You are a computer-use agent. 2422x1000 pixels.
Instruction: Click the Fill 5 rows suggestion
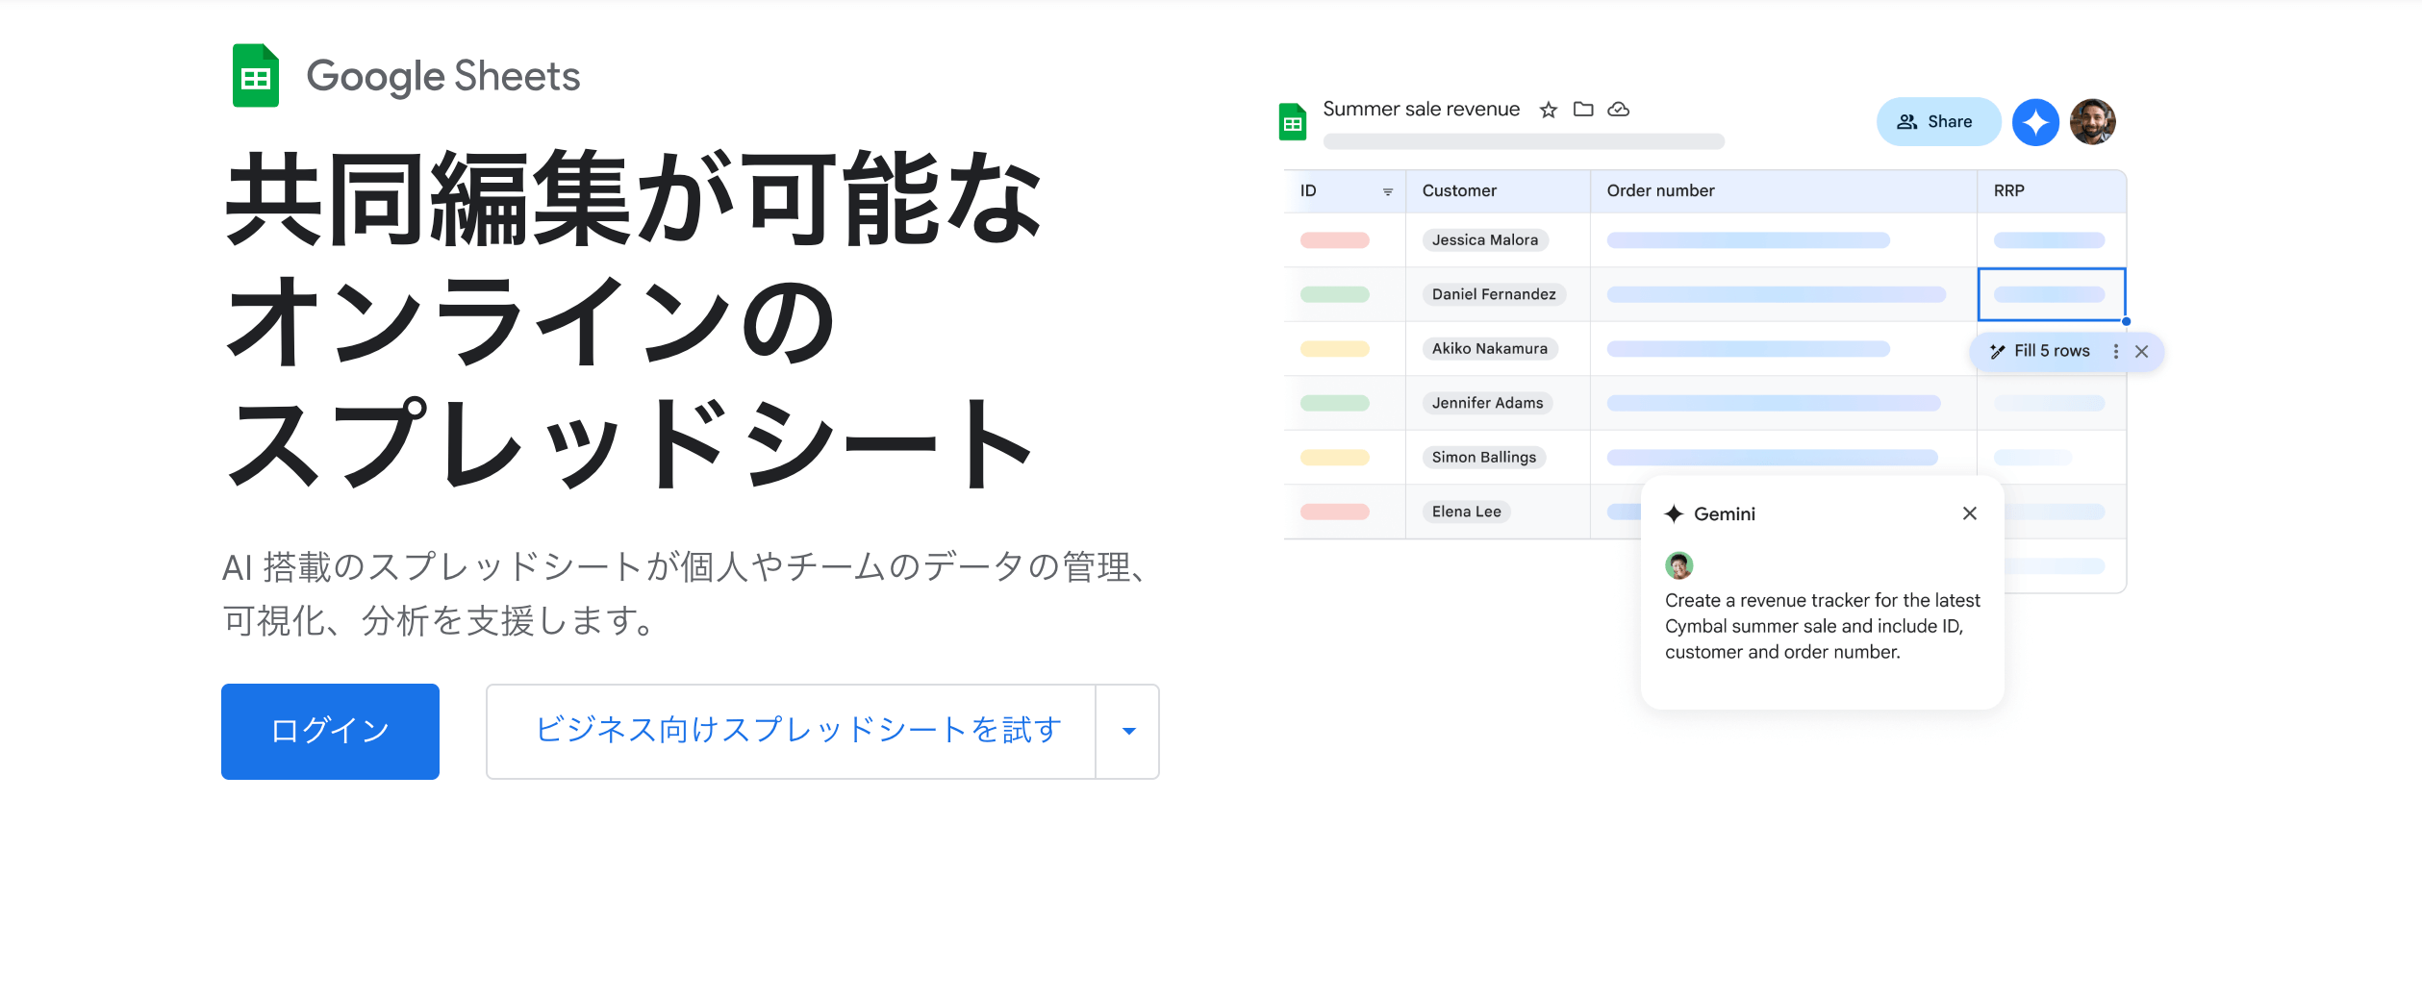point(2051,351)
